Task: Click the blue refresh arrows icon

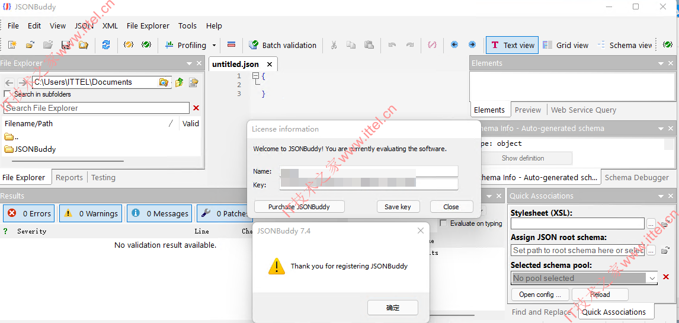Action: pos(106,45)
